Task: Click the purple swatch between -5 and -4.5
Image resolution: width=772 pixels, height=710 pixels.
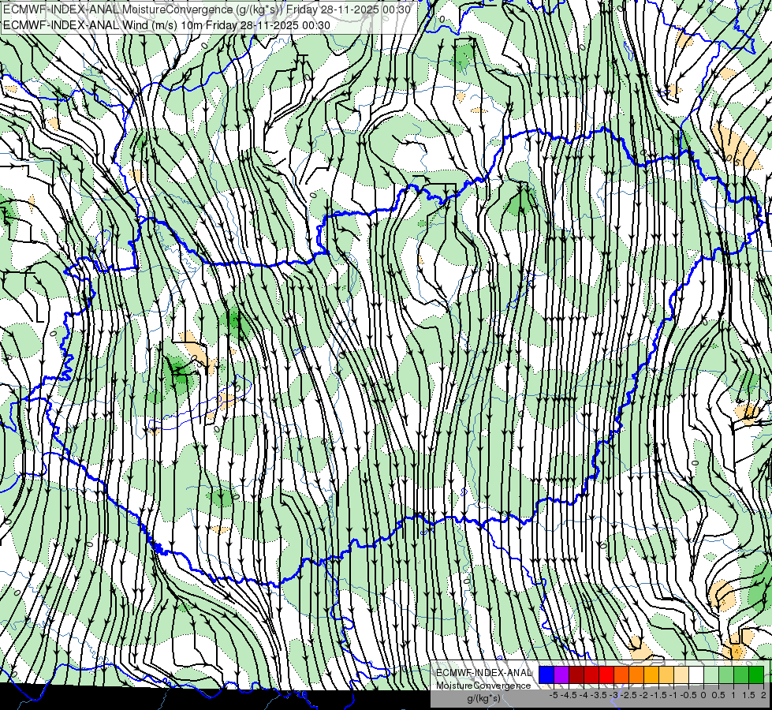Action: pos(561,674)
